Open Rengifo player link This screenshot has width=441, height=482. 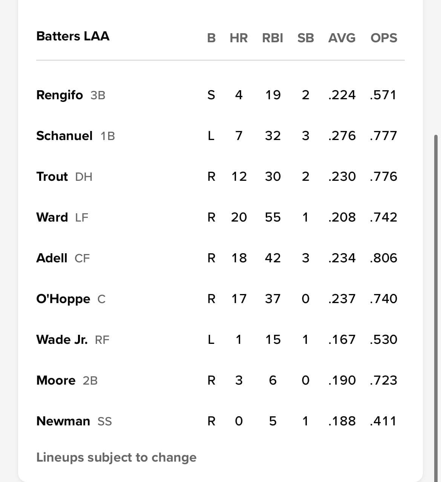[59, 95]
